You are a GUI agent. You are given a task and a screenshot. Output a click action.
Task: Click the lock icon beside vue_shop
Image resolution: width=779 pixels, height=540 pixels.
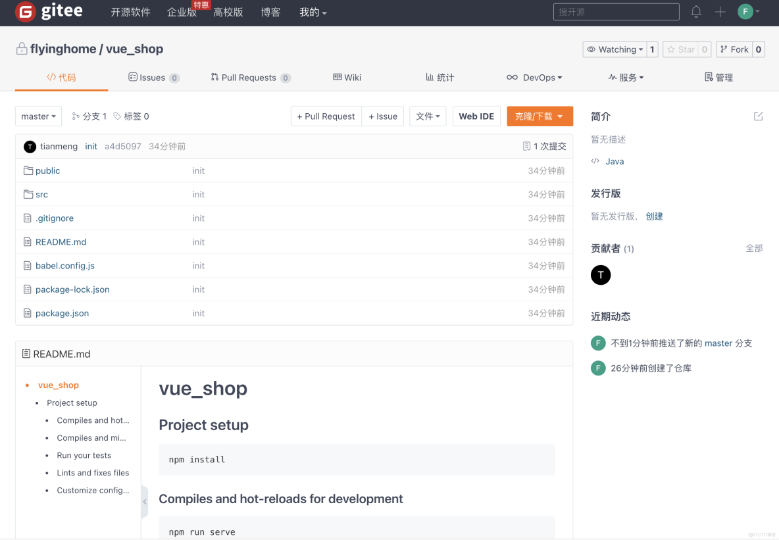[22, 48]
